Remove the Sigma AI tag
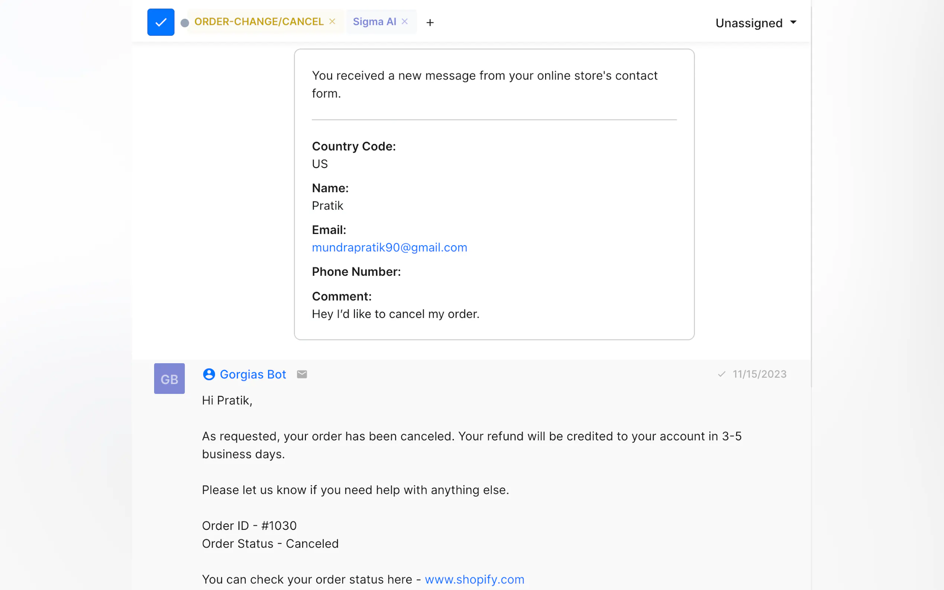Screen dimensions: 944x590 click(x=405, y=22)
